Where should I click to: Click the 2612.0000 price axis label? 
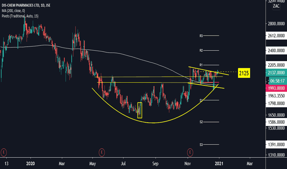[x=276, y=36]
